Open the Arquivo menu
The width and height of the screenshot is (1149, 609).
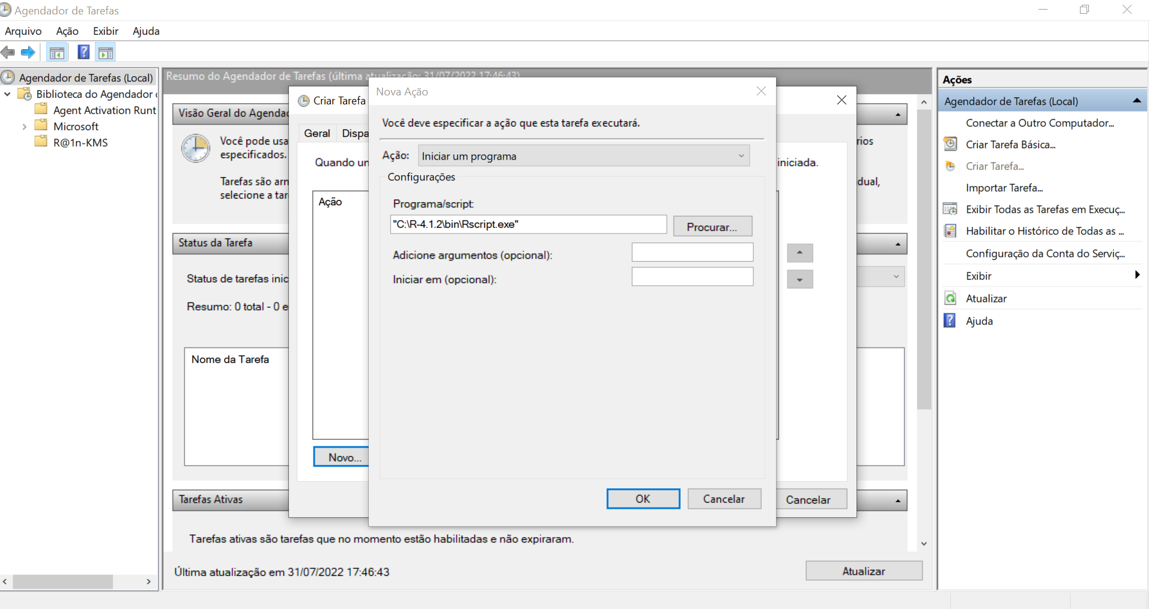23,31
